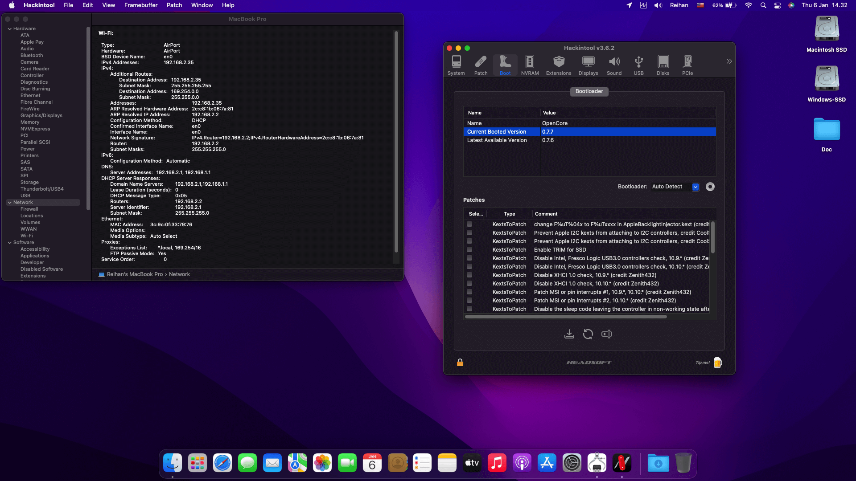
Task: Click the rename/edit icon below patches
Action: (x=607, y=334)
